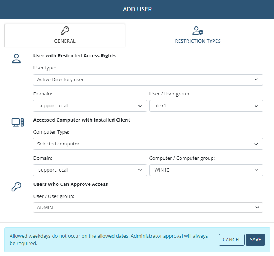This screenshot has height=256, width=274.
Task: Click the ADD USER dialog title
Action: tap(137, 9)
